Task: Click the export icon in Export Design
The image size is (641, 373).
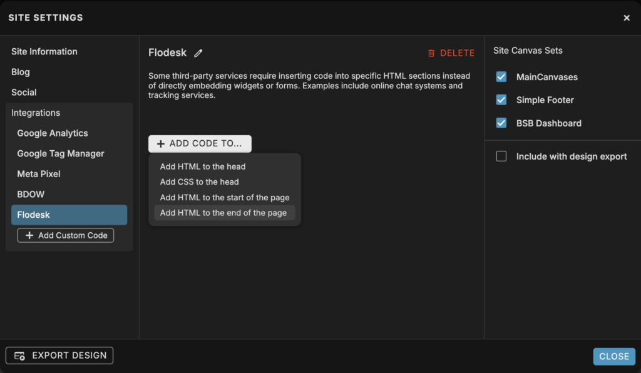Action: pyautogui.click(x=19, y=356)
